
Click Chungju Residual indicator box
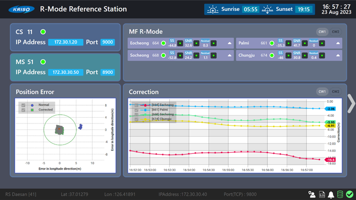(x=322, y=55)
